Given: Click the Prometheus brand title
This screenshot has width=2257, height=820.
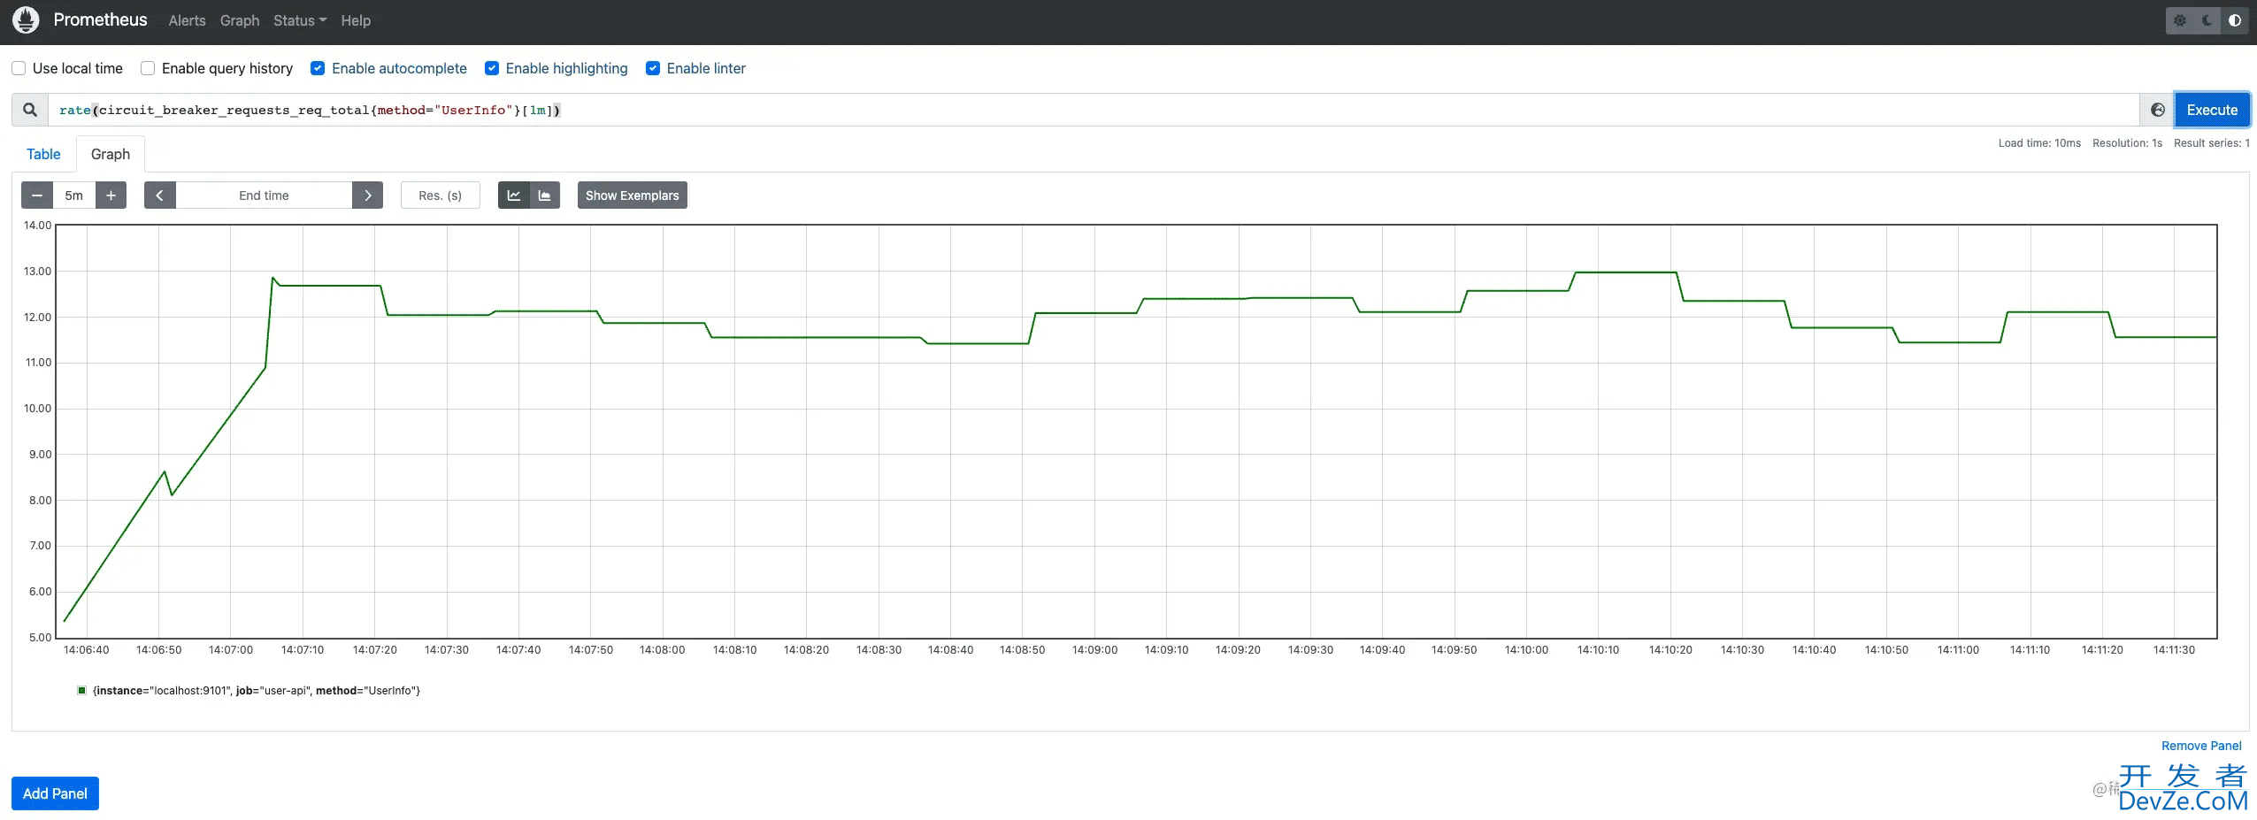Looking at the screenshot, I should coord(100,19).
